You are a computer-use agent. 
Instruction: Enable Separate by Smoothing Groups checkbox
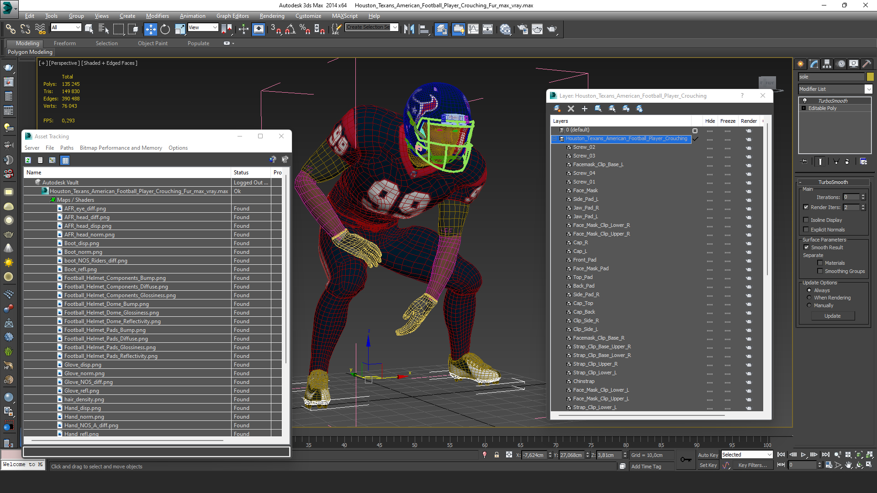820,271
